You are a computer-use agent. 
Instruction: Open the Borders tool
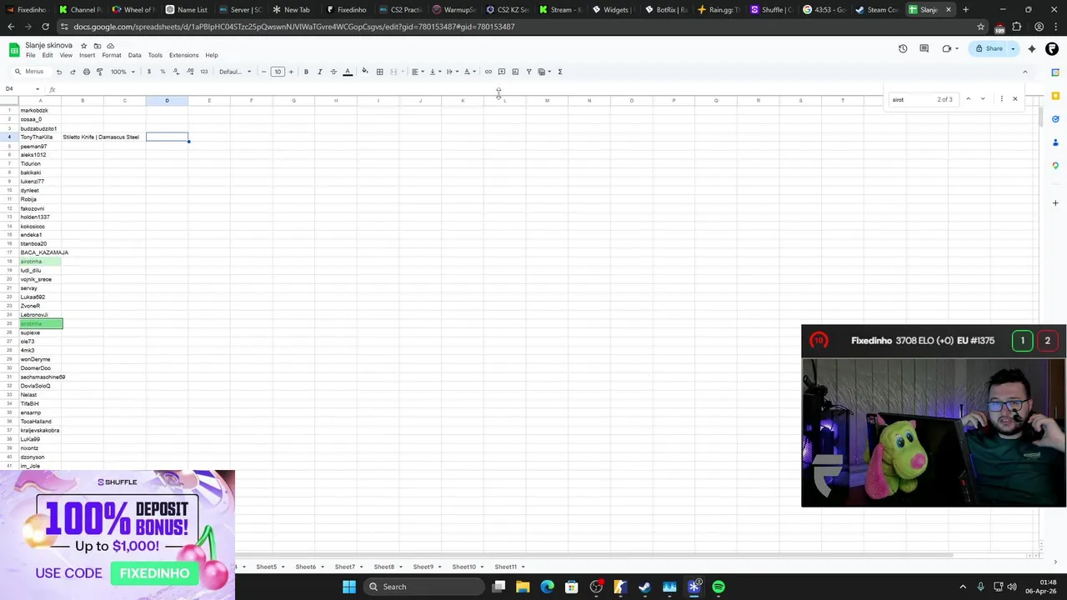[x=379, y=72]
